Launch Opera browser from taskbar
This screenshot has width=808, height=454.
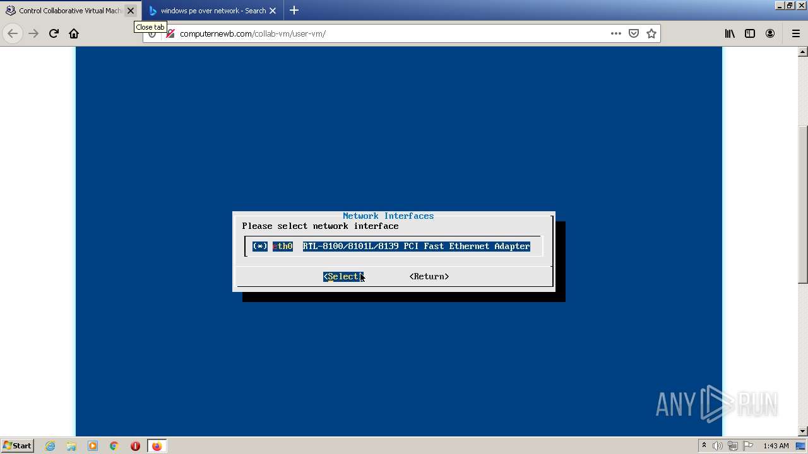[x=135, y=446]
